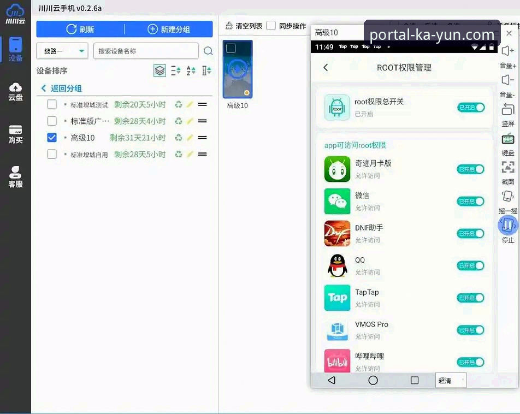This screenshot has height=414, width=520.
Task: Click 清空列表 clear list button
Action: (x=244, y=26)
